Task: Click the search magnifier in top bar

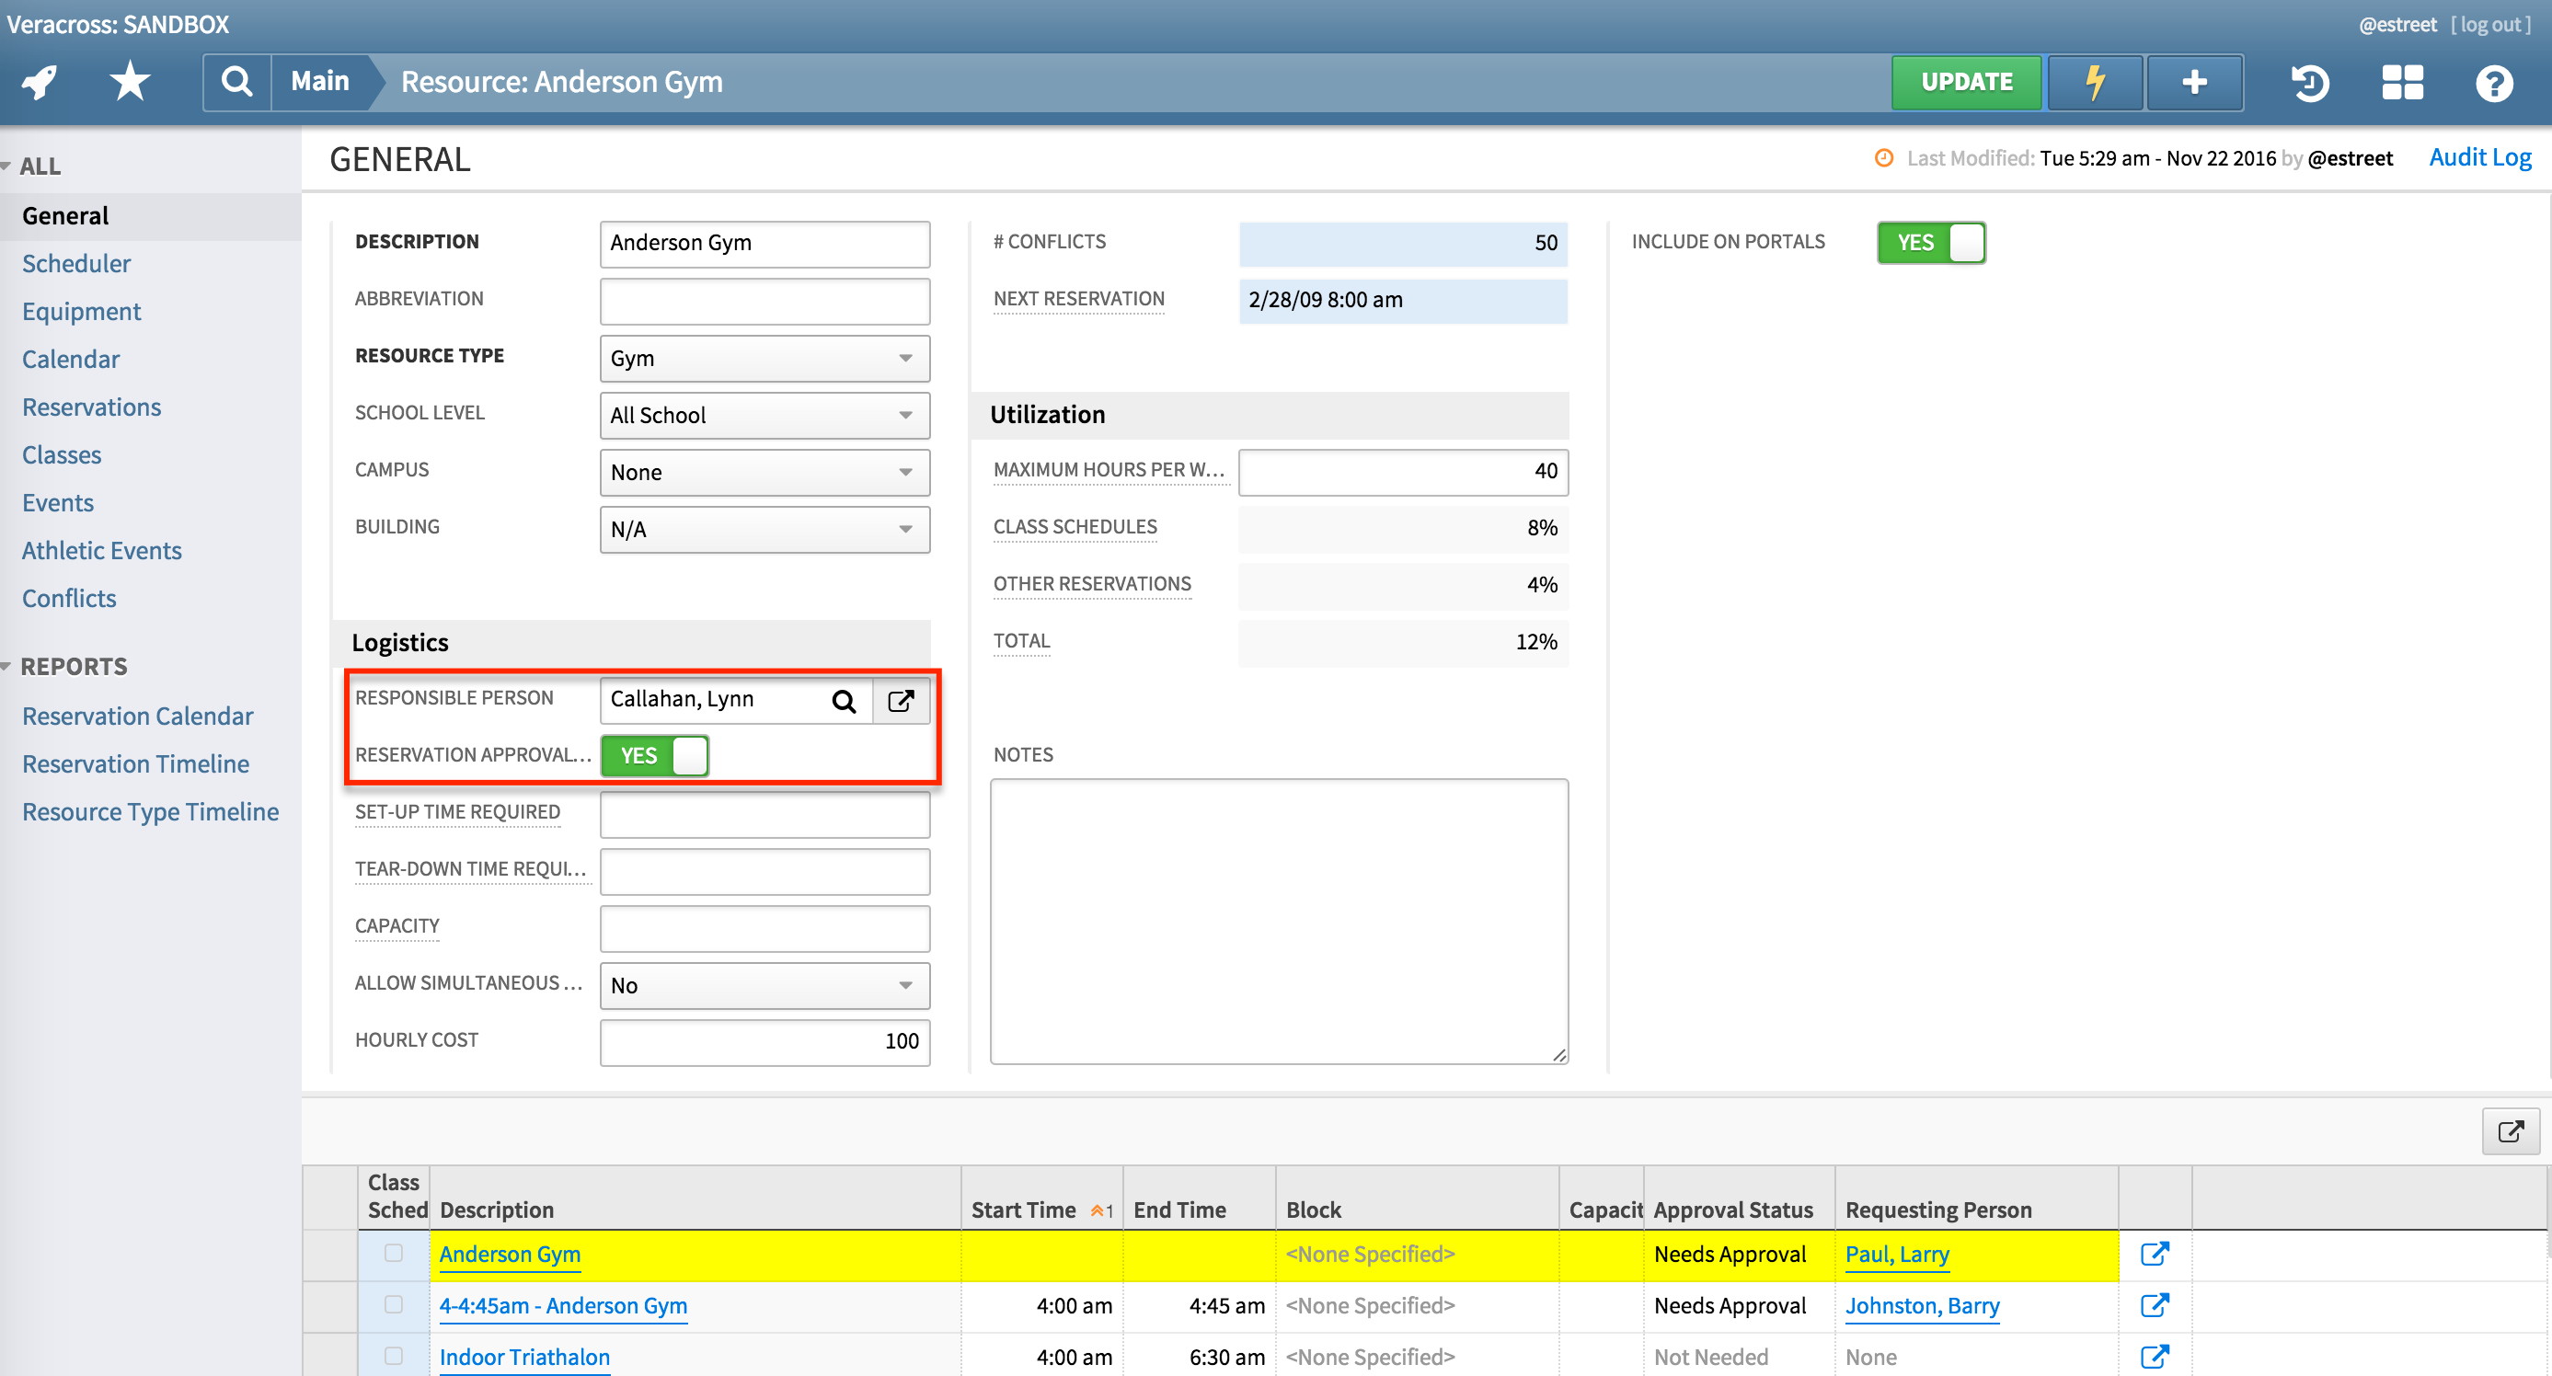Action: coord(236,82)
